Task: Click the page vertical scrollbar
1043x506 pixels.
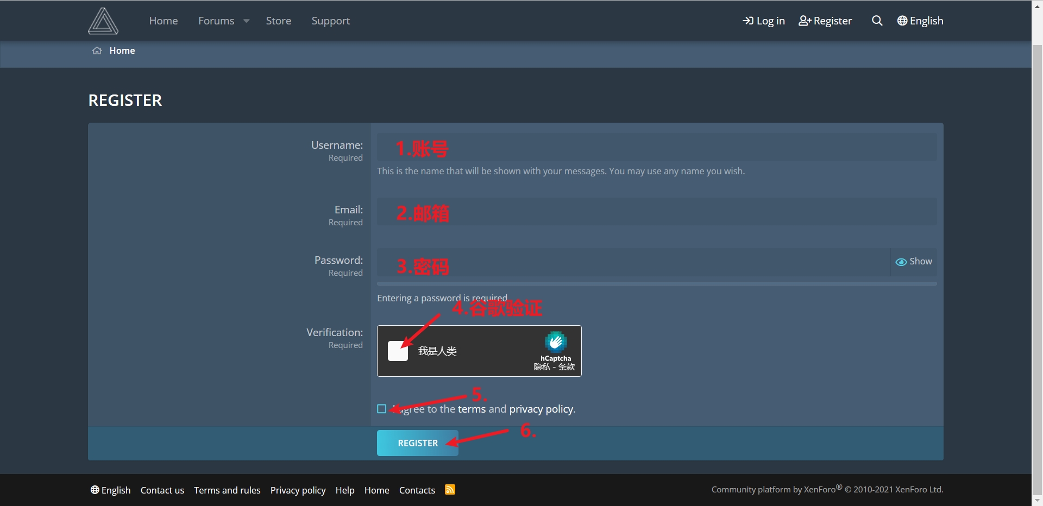Action: tap(1037, 217)
